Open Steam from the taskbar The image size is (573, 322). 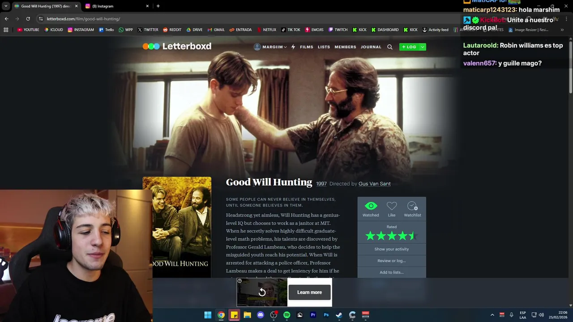(x=339, y=315)
